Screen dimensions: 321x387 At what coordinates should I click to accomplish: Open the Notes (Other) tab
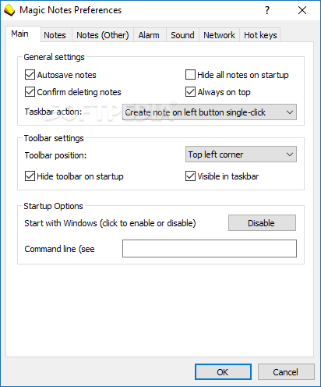coord(103,35)
